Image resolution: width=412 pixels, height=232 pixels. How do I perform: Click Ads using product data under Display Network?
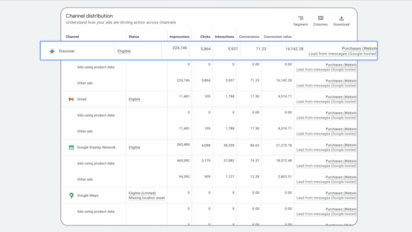coord(96,164)
